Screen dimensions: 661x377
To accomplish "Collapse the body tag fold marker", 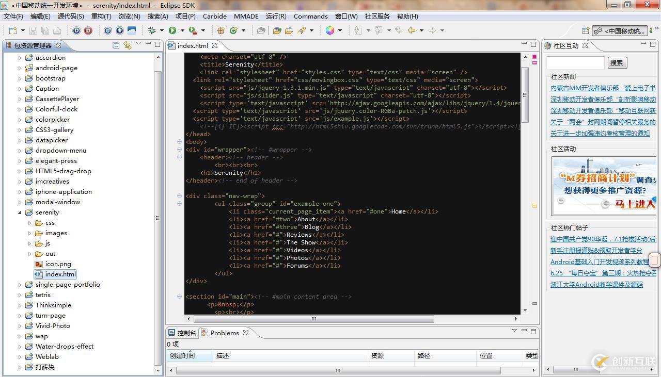I will tap(179, 142).
